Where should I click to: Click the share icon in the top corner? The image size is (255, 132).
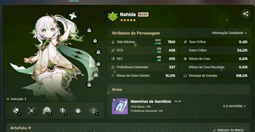coord(245,14)
